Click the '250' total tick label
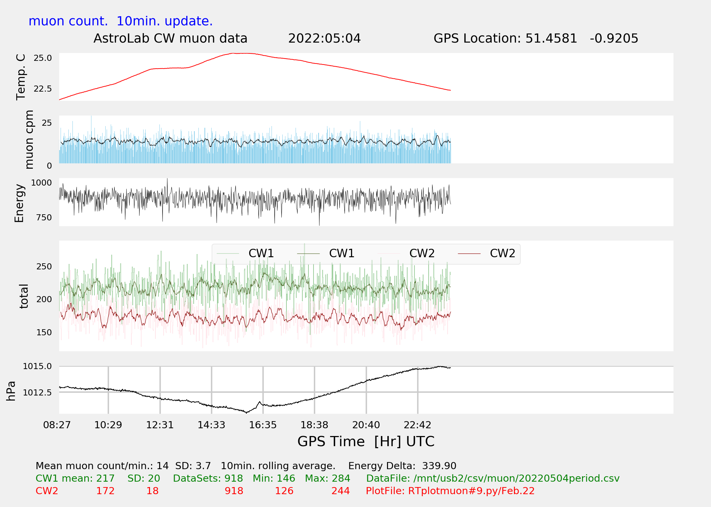The width and height of the screenshot is (711, 507). [44, 267]
